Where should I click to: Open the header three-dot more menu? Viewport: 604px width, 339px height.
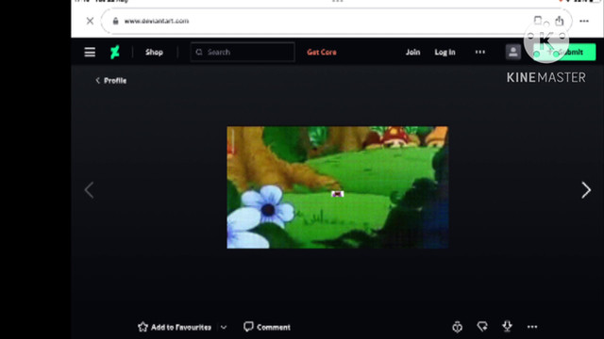tap(480, 52)
